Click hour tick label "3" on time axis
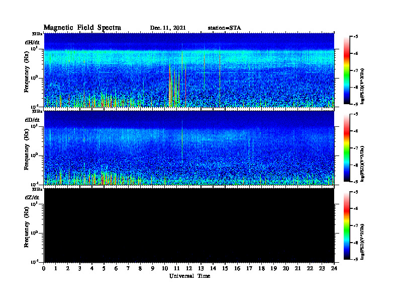Image resolution: width=398 pixels, height=308 pixels. coord(80,269)
